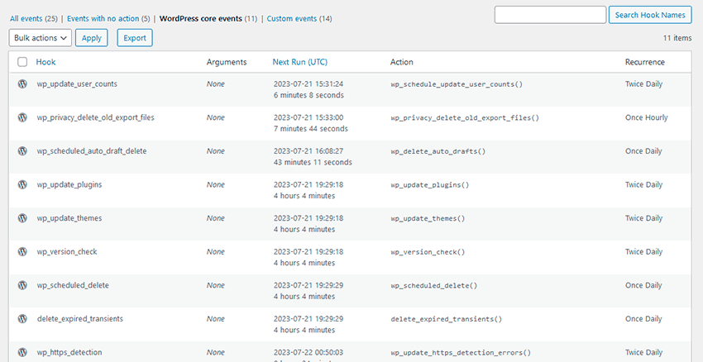Click None argument in wp_version_check row

pyautogui.click(x=216, y=252)
